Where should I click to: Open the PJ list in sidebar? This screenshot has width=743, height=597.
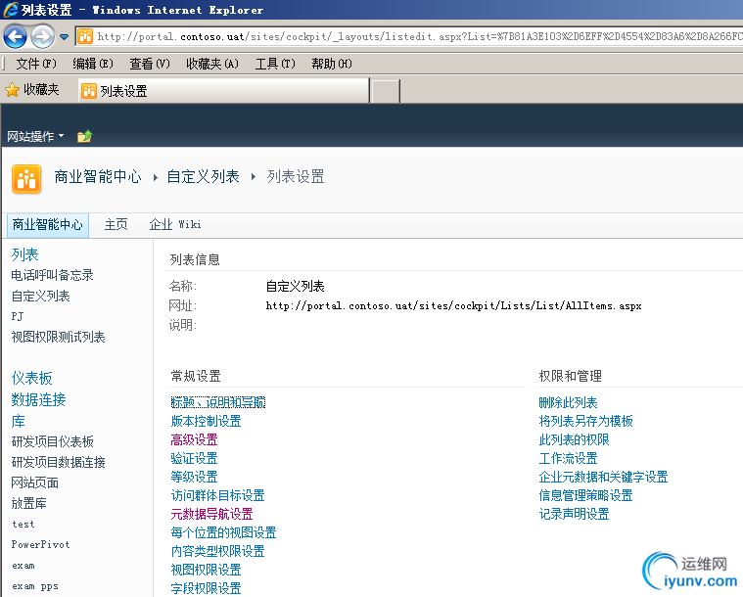[x=18, y=316]
